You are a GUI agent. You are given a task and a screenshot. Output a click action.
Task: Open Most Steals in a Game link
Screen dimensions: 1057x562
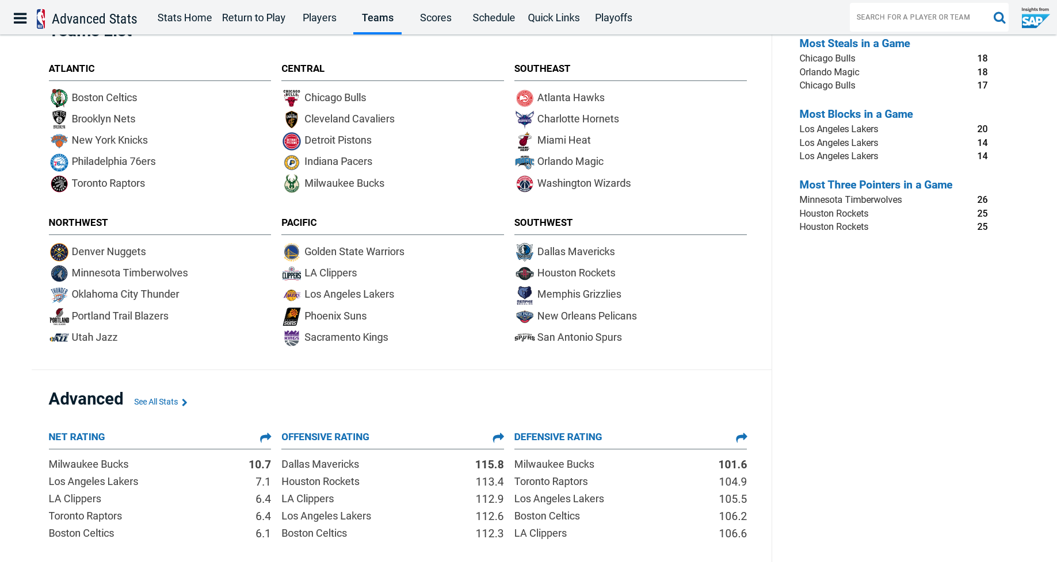(854, 43)
